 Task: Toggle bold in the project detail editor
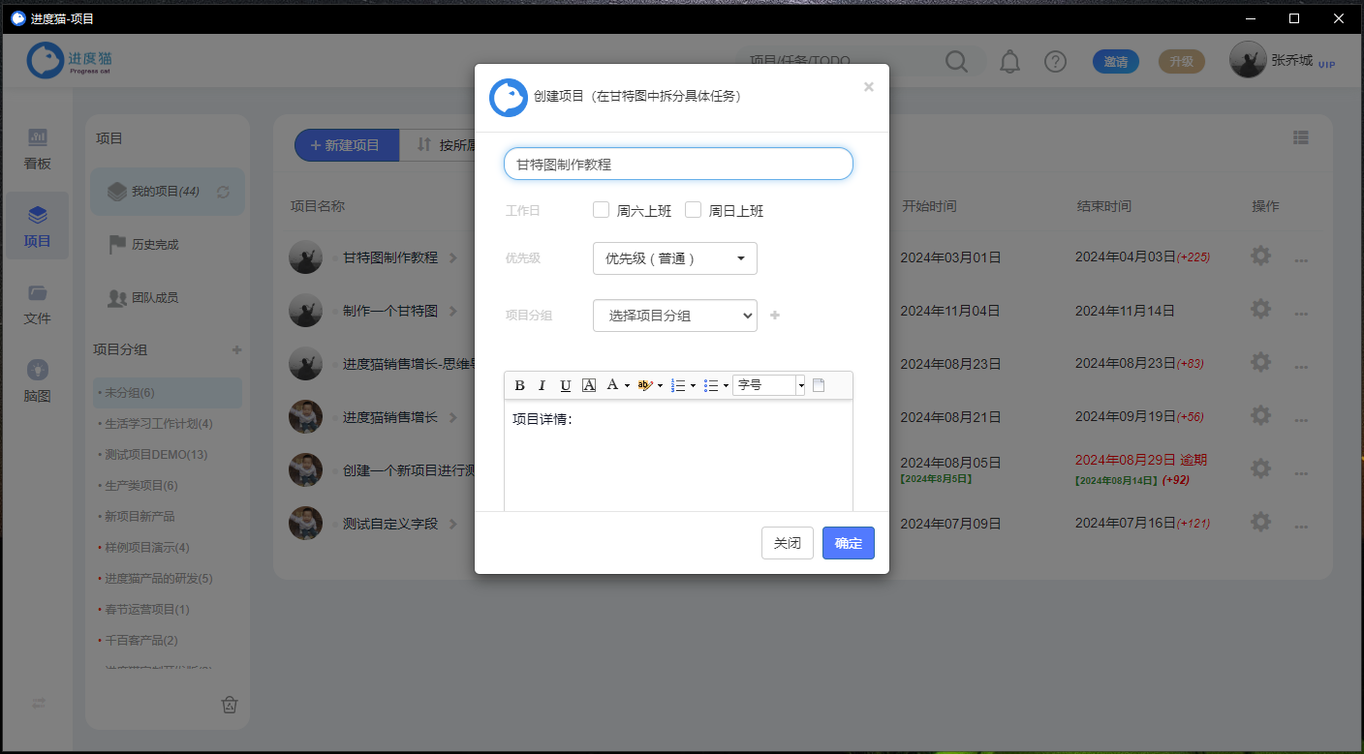click(x=519, y=385)
